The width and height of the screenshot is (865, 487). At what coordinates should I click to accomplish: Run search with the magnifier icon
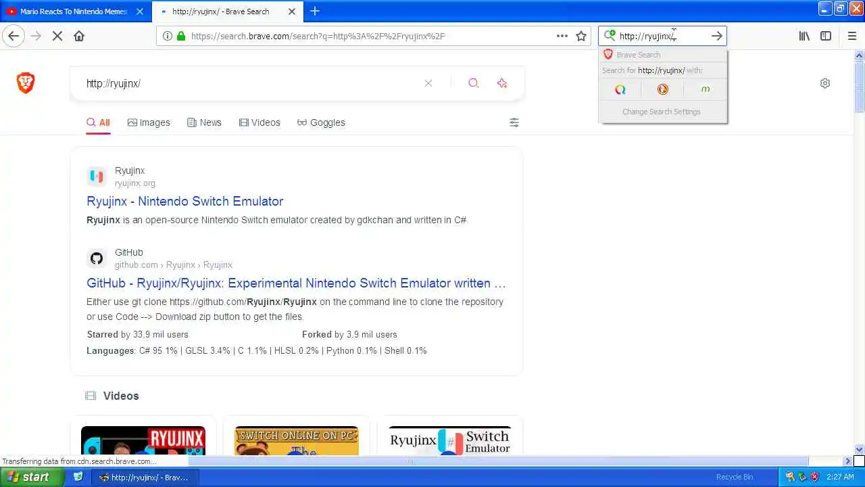click(x=474, y=83)
